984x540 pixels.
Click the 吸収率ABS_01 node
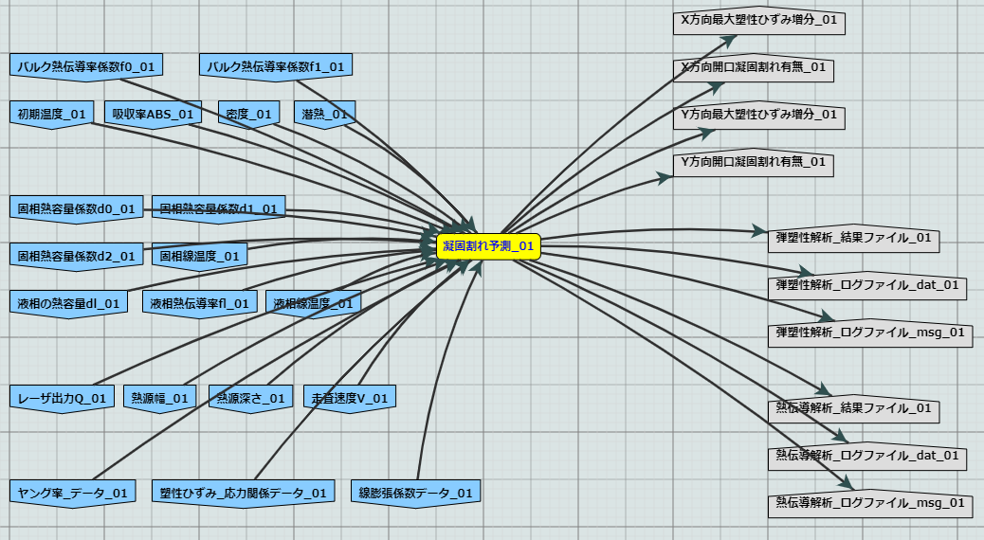pyautogui.click(x=154, y=115)
